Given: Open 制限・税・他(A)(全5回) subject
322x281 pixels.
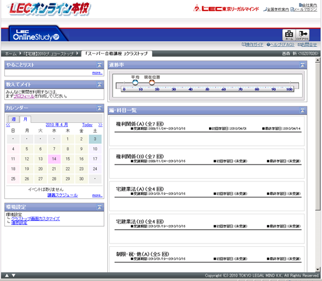Looking at the screenshot, I should point(142,254).
